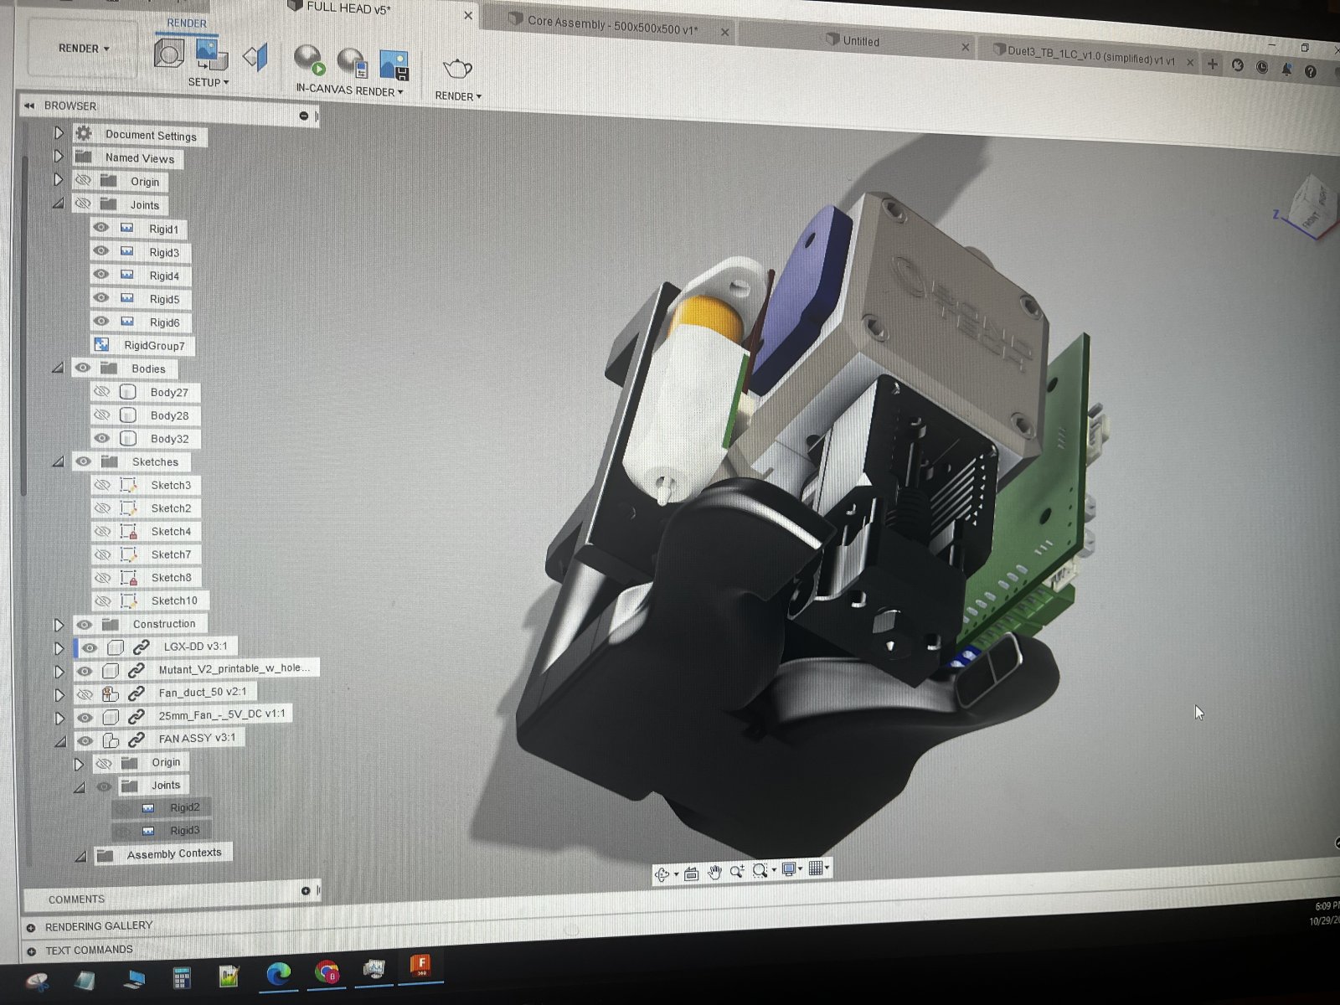Show the hidden Body27
Viewport: 1340px width, 1005px height.
(x=101, y=391)
